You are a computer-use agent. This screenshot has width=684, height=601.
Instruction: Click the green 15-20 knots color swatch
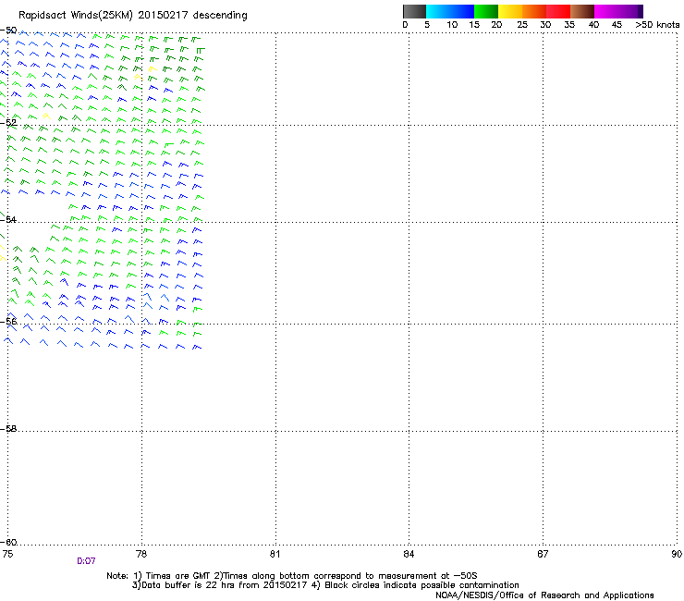(486, 11)
